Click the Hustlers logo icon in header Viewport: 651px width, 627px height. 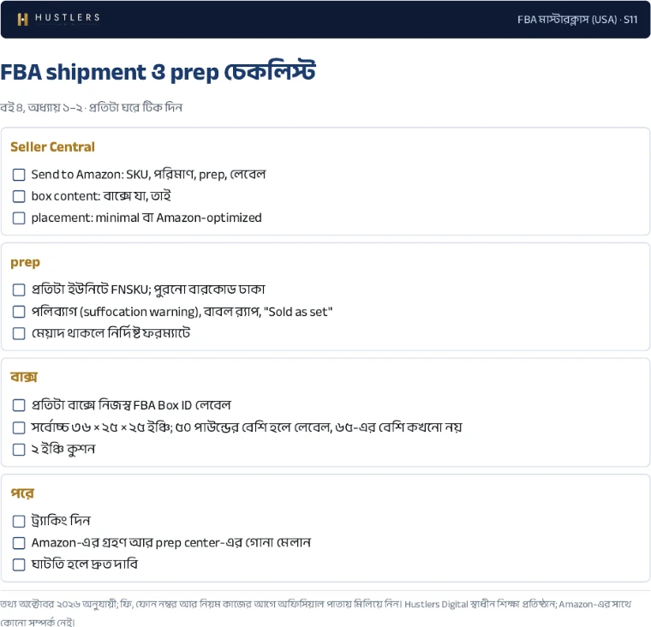23,19
